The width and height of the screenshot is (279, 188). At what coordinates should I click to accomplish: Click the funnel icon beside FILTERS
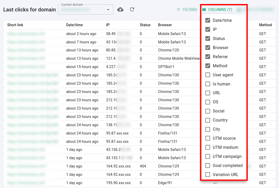click(178, 9)
